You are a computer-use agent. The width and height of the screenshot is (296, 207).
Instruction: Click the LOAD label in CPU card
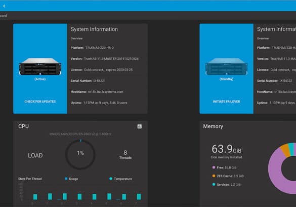click(x=35, y=155)
